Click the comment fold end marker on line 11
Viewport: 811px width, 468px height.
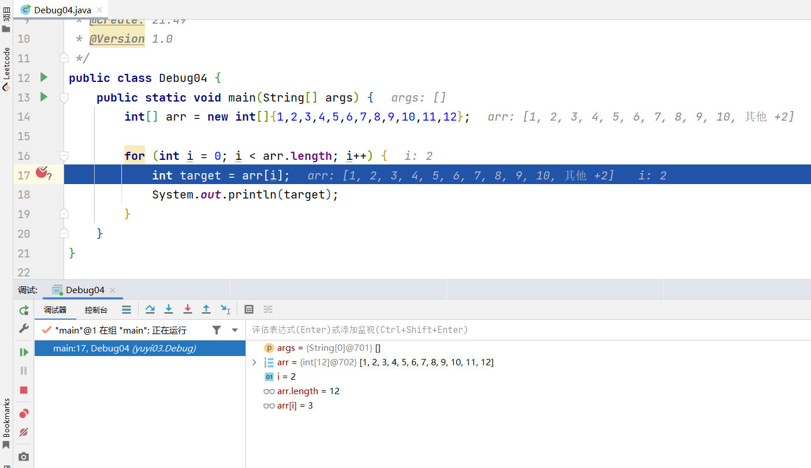(64, 58)
